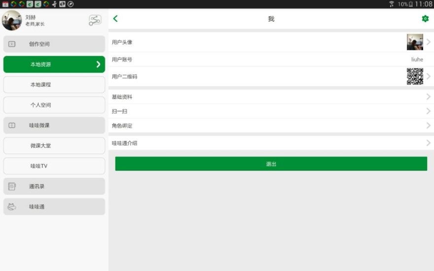Open the profile avatar in the sidebar header
Image resolution: width=434 pixels, height=271 pixels.
click(12, 20)
